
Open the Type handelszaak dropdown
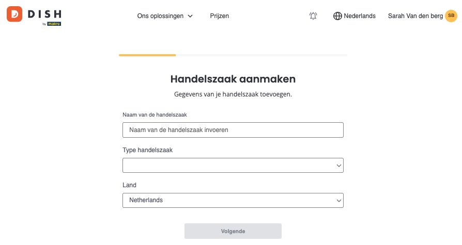(233, 165)
